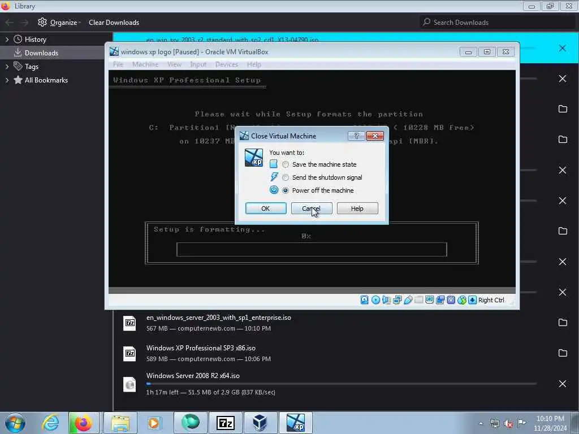Launch Internet Explorer from taskbar
579x434 pixels.
[50, 423]
